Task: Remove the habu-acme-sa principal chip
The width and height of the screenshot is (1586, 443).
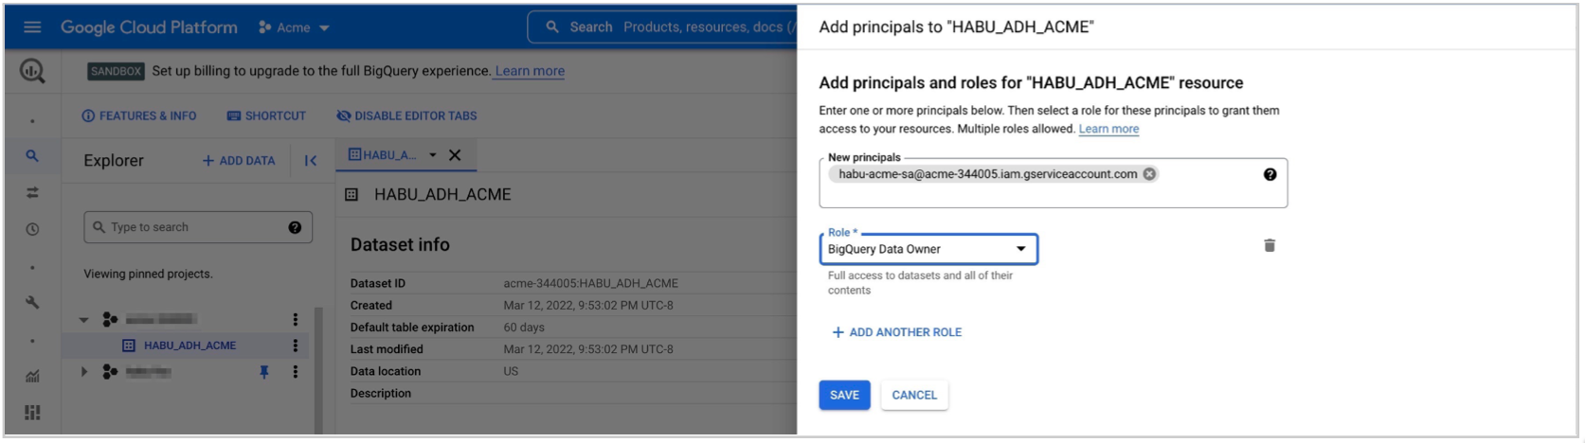Action: tap(1149, 174)
